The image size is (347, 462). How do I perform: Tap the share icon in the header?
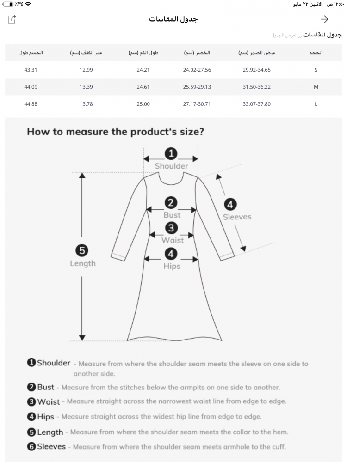coord(12,19)
